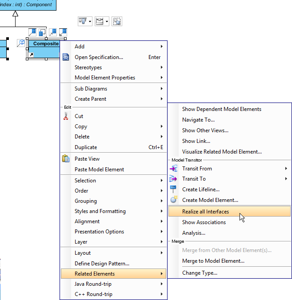This screenshot has width=292, height=300.
Task: Expand the Create Parent submenu arrow
Action: pos(162,99)
